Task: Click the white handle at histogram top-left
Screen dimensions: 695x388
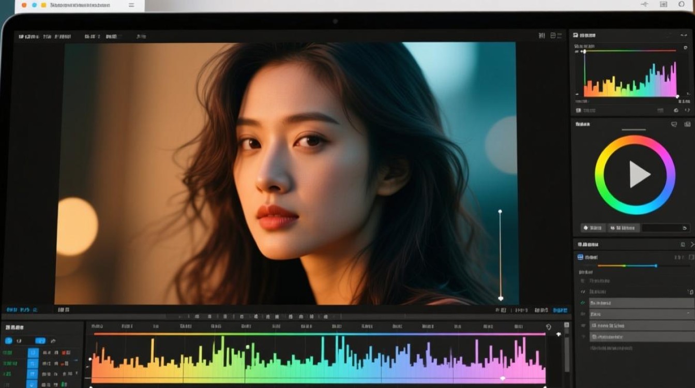Action: click(x=584, y=51)
